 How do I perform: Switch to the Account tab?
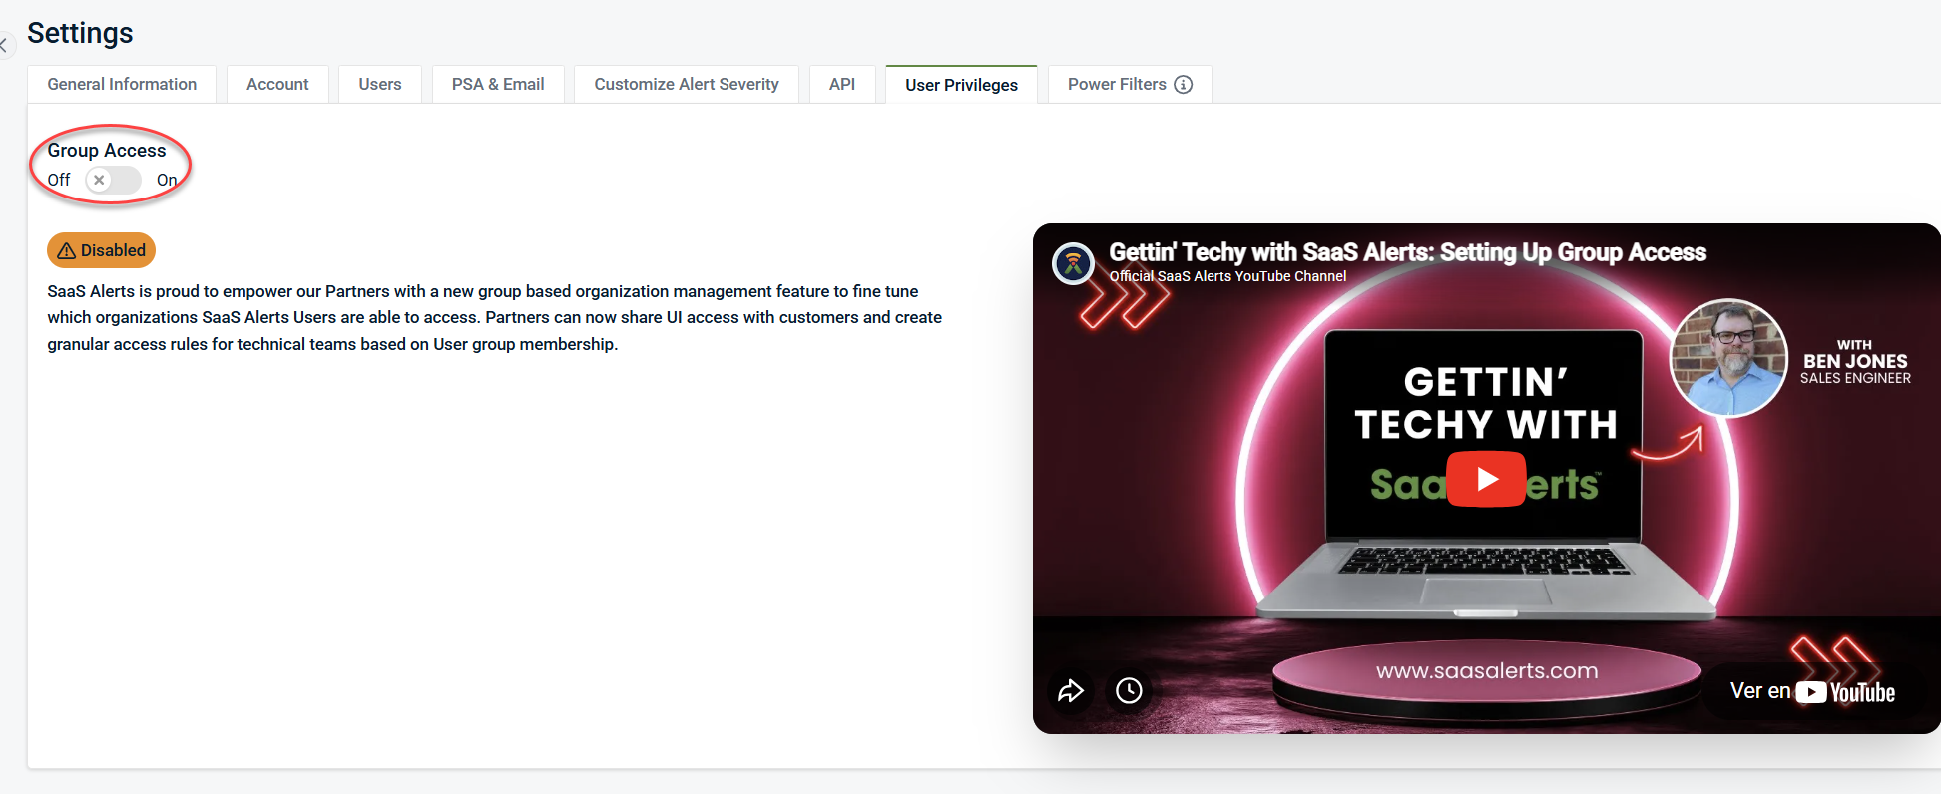click(277, 85)
